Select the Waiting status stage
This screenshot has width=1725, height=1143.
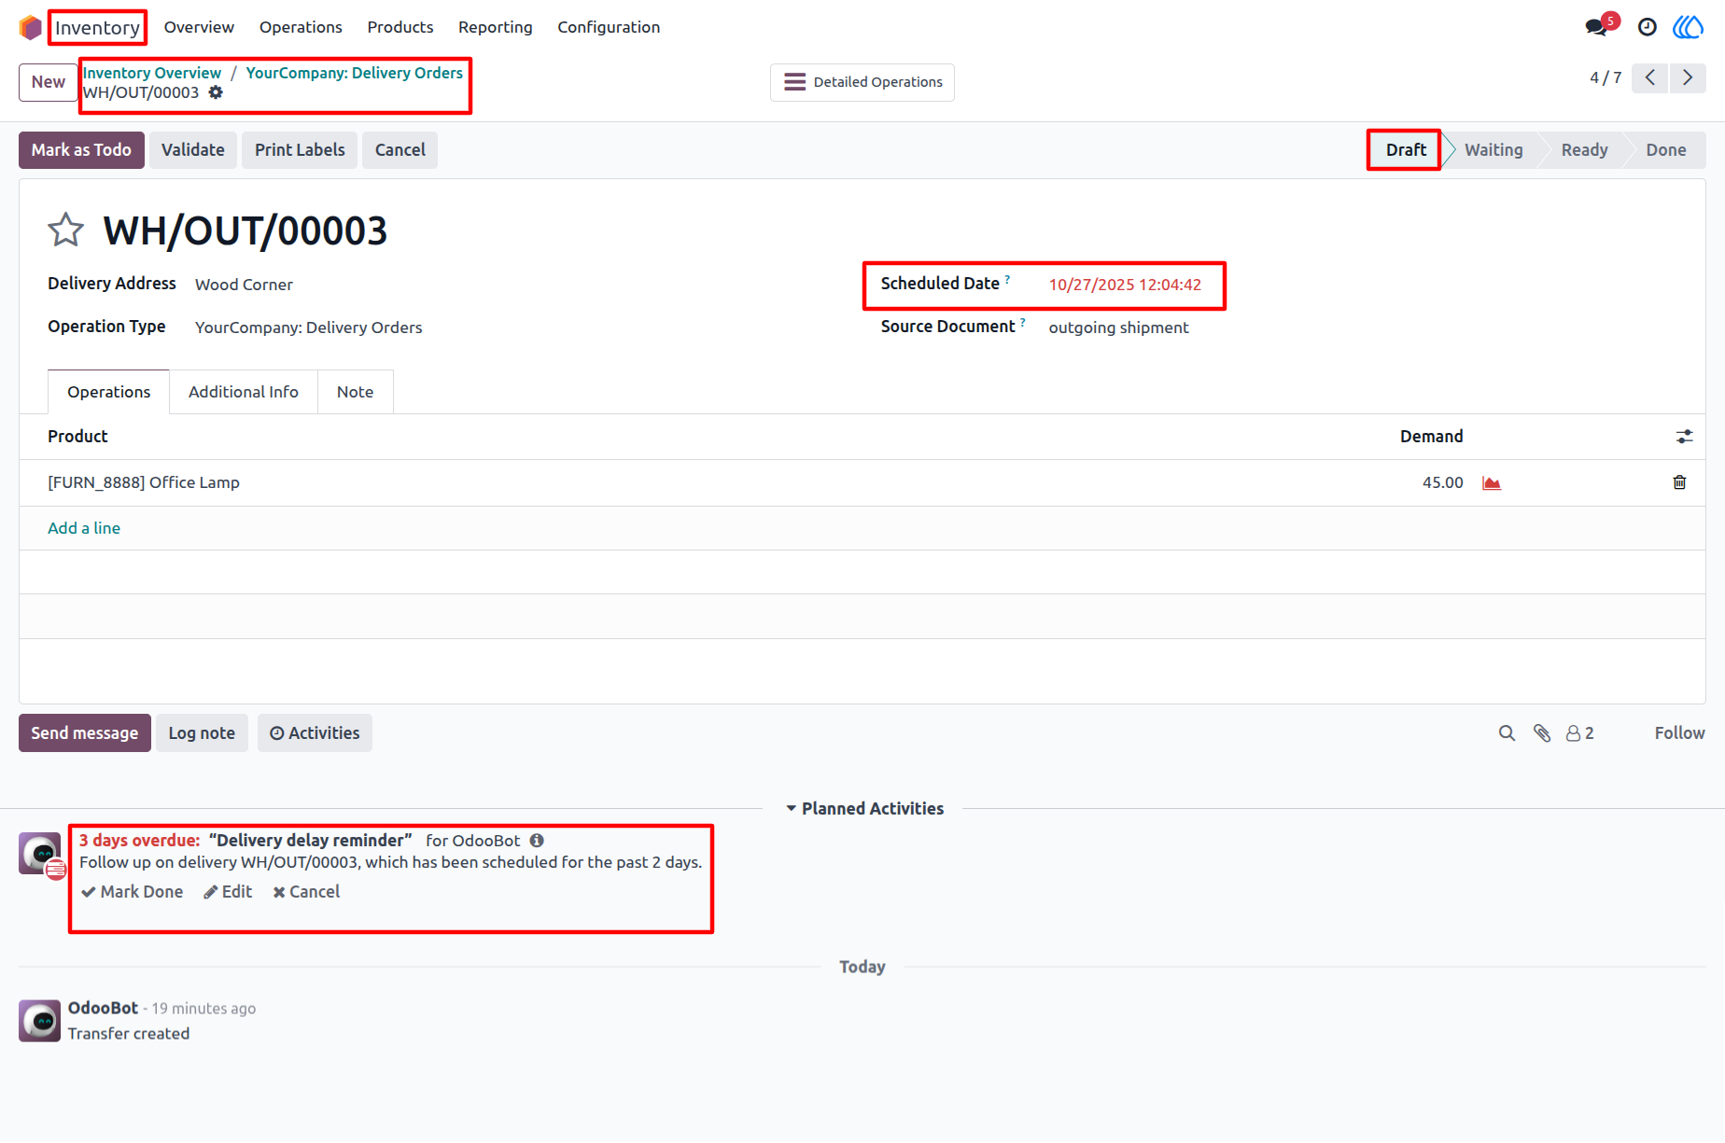[1494, 150]
